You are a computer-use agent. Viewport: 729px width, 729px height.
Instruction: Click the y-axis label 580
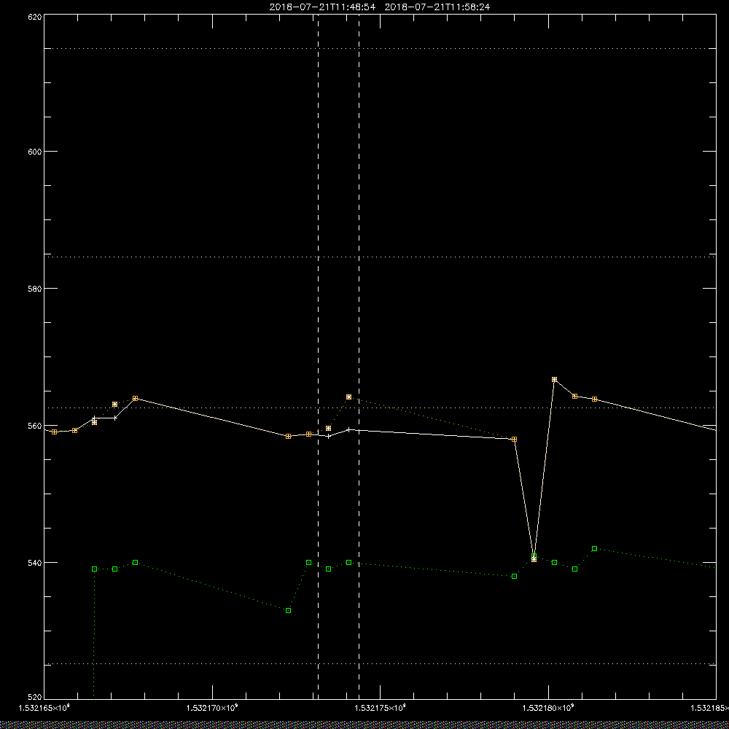(35, 288)
